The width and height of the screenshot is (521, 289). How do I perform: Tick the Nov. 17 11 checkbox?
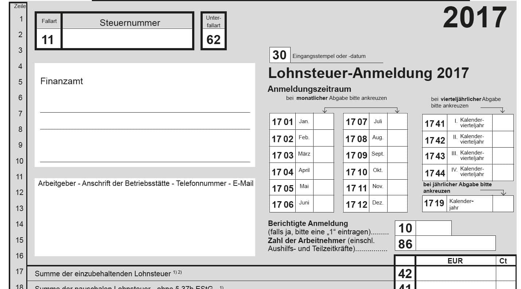tap(397, 187)
